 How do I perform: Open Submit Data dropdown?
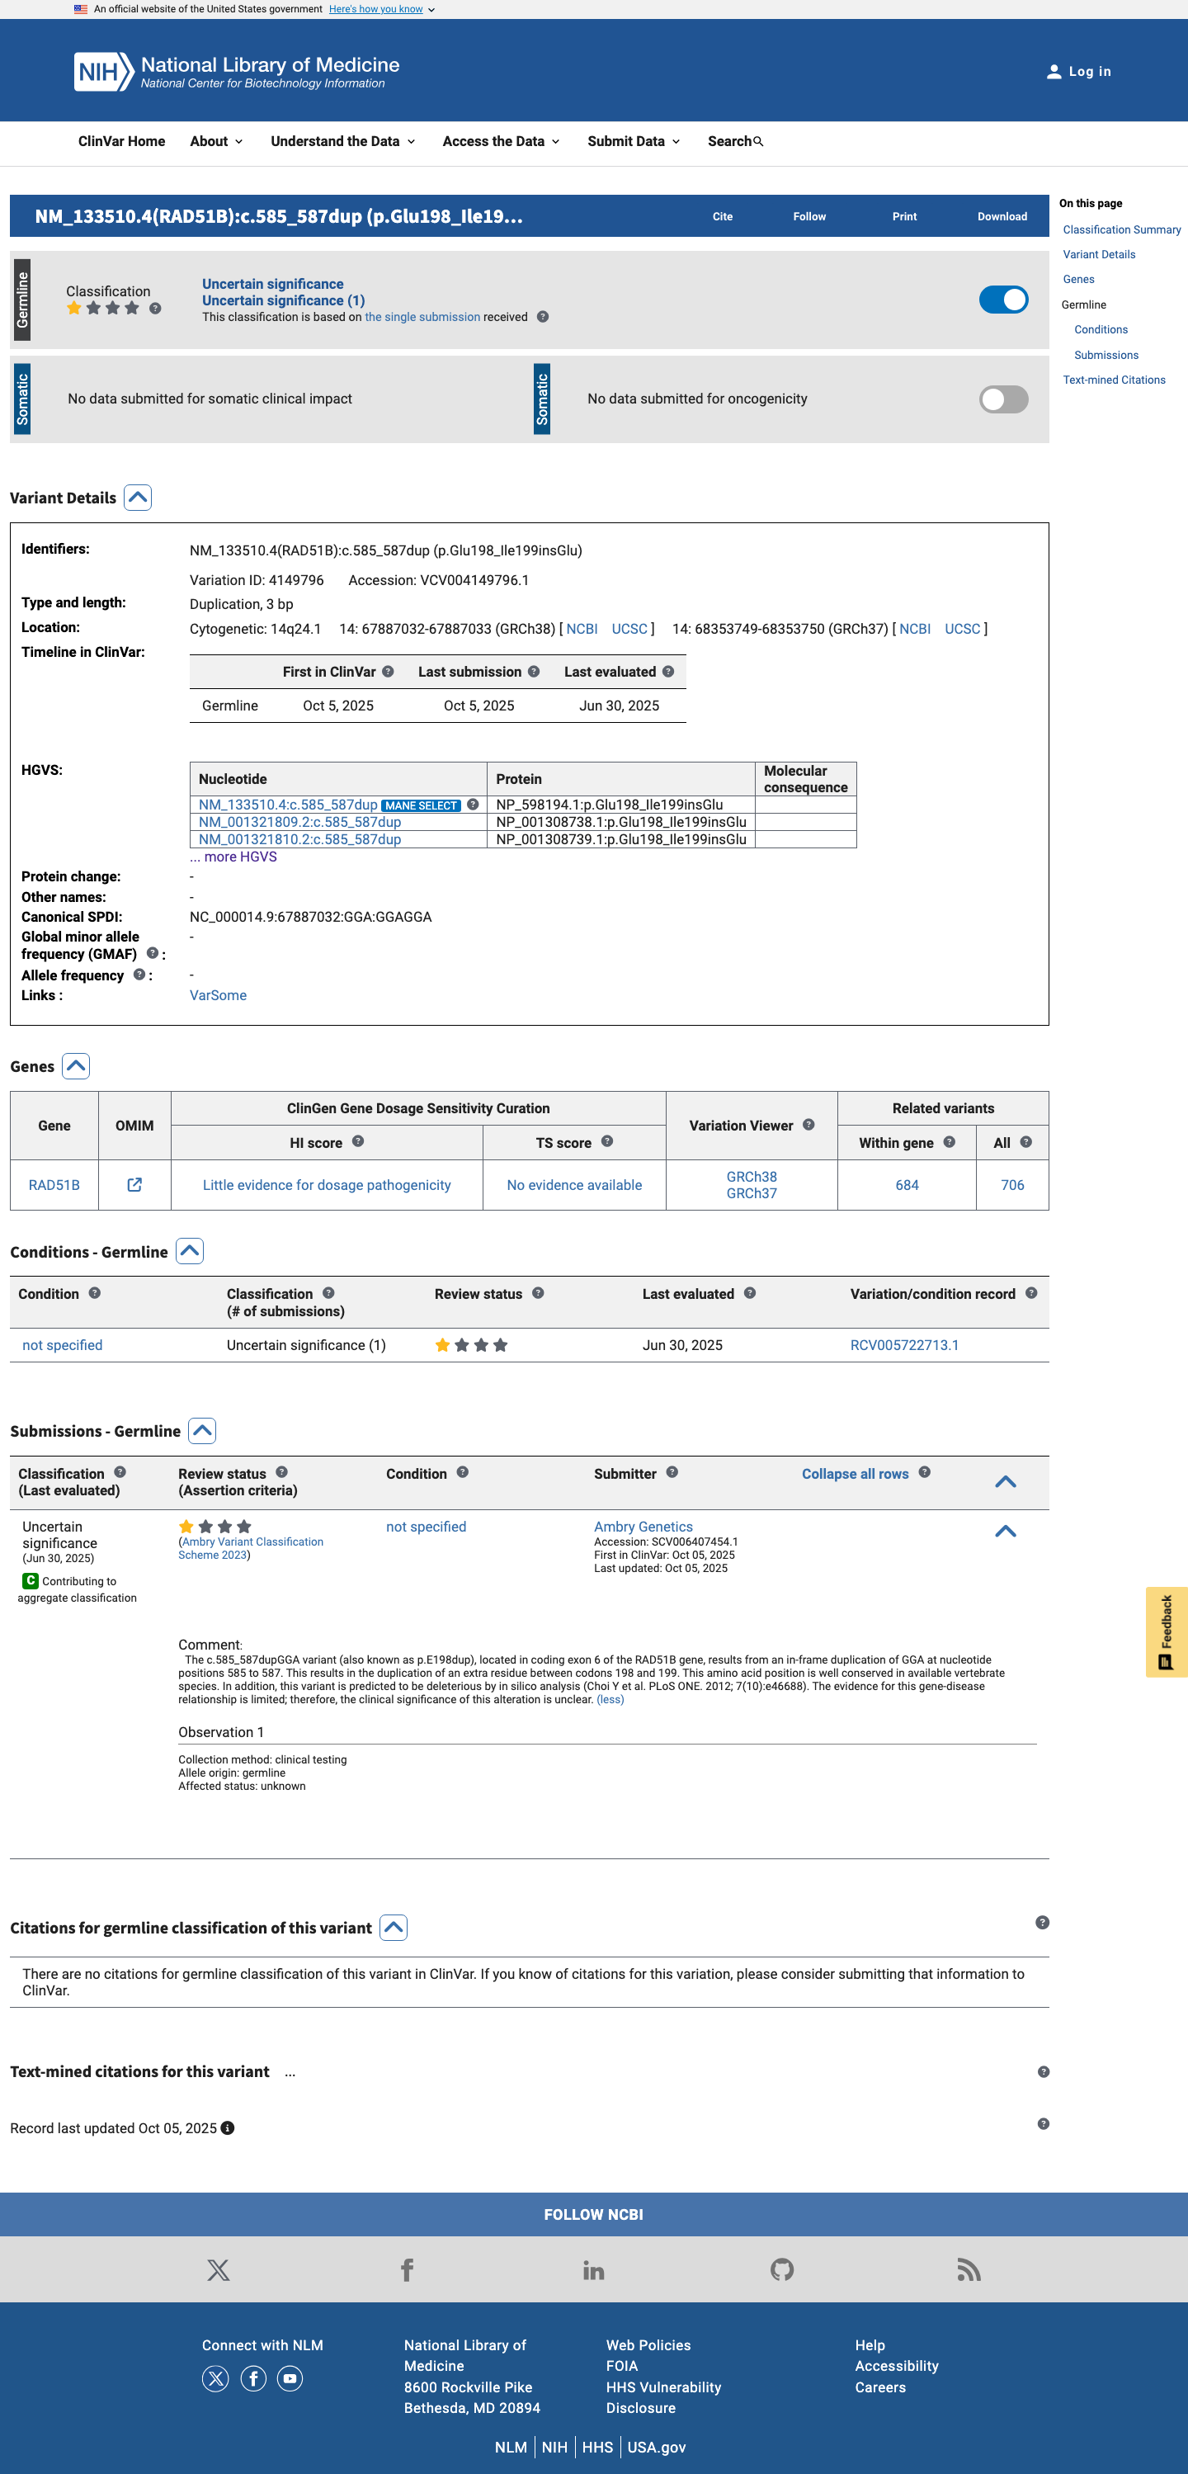[x=634, y=141]
